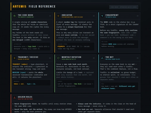The image size is (151, 113).
Task: Click 'Fresh book on the 1st' subtitle
Action: 69,59
